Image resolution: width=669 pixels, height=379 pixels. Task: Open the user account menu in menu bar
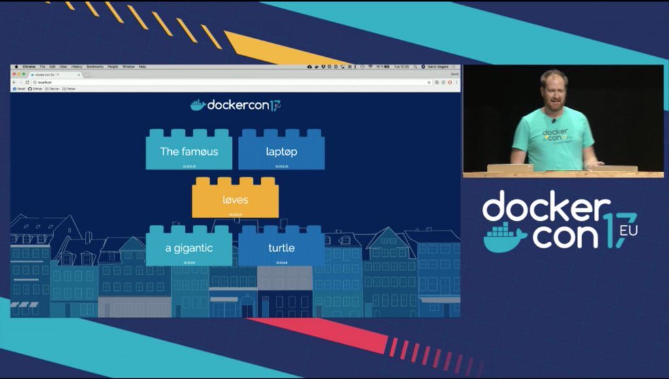tap(435, 67)
